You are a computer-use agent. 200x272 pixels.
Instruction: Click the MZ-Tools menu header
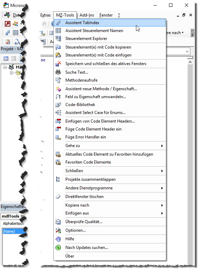pyautogui.click(x=65, y=15)
